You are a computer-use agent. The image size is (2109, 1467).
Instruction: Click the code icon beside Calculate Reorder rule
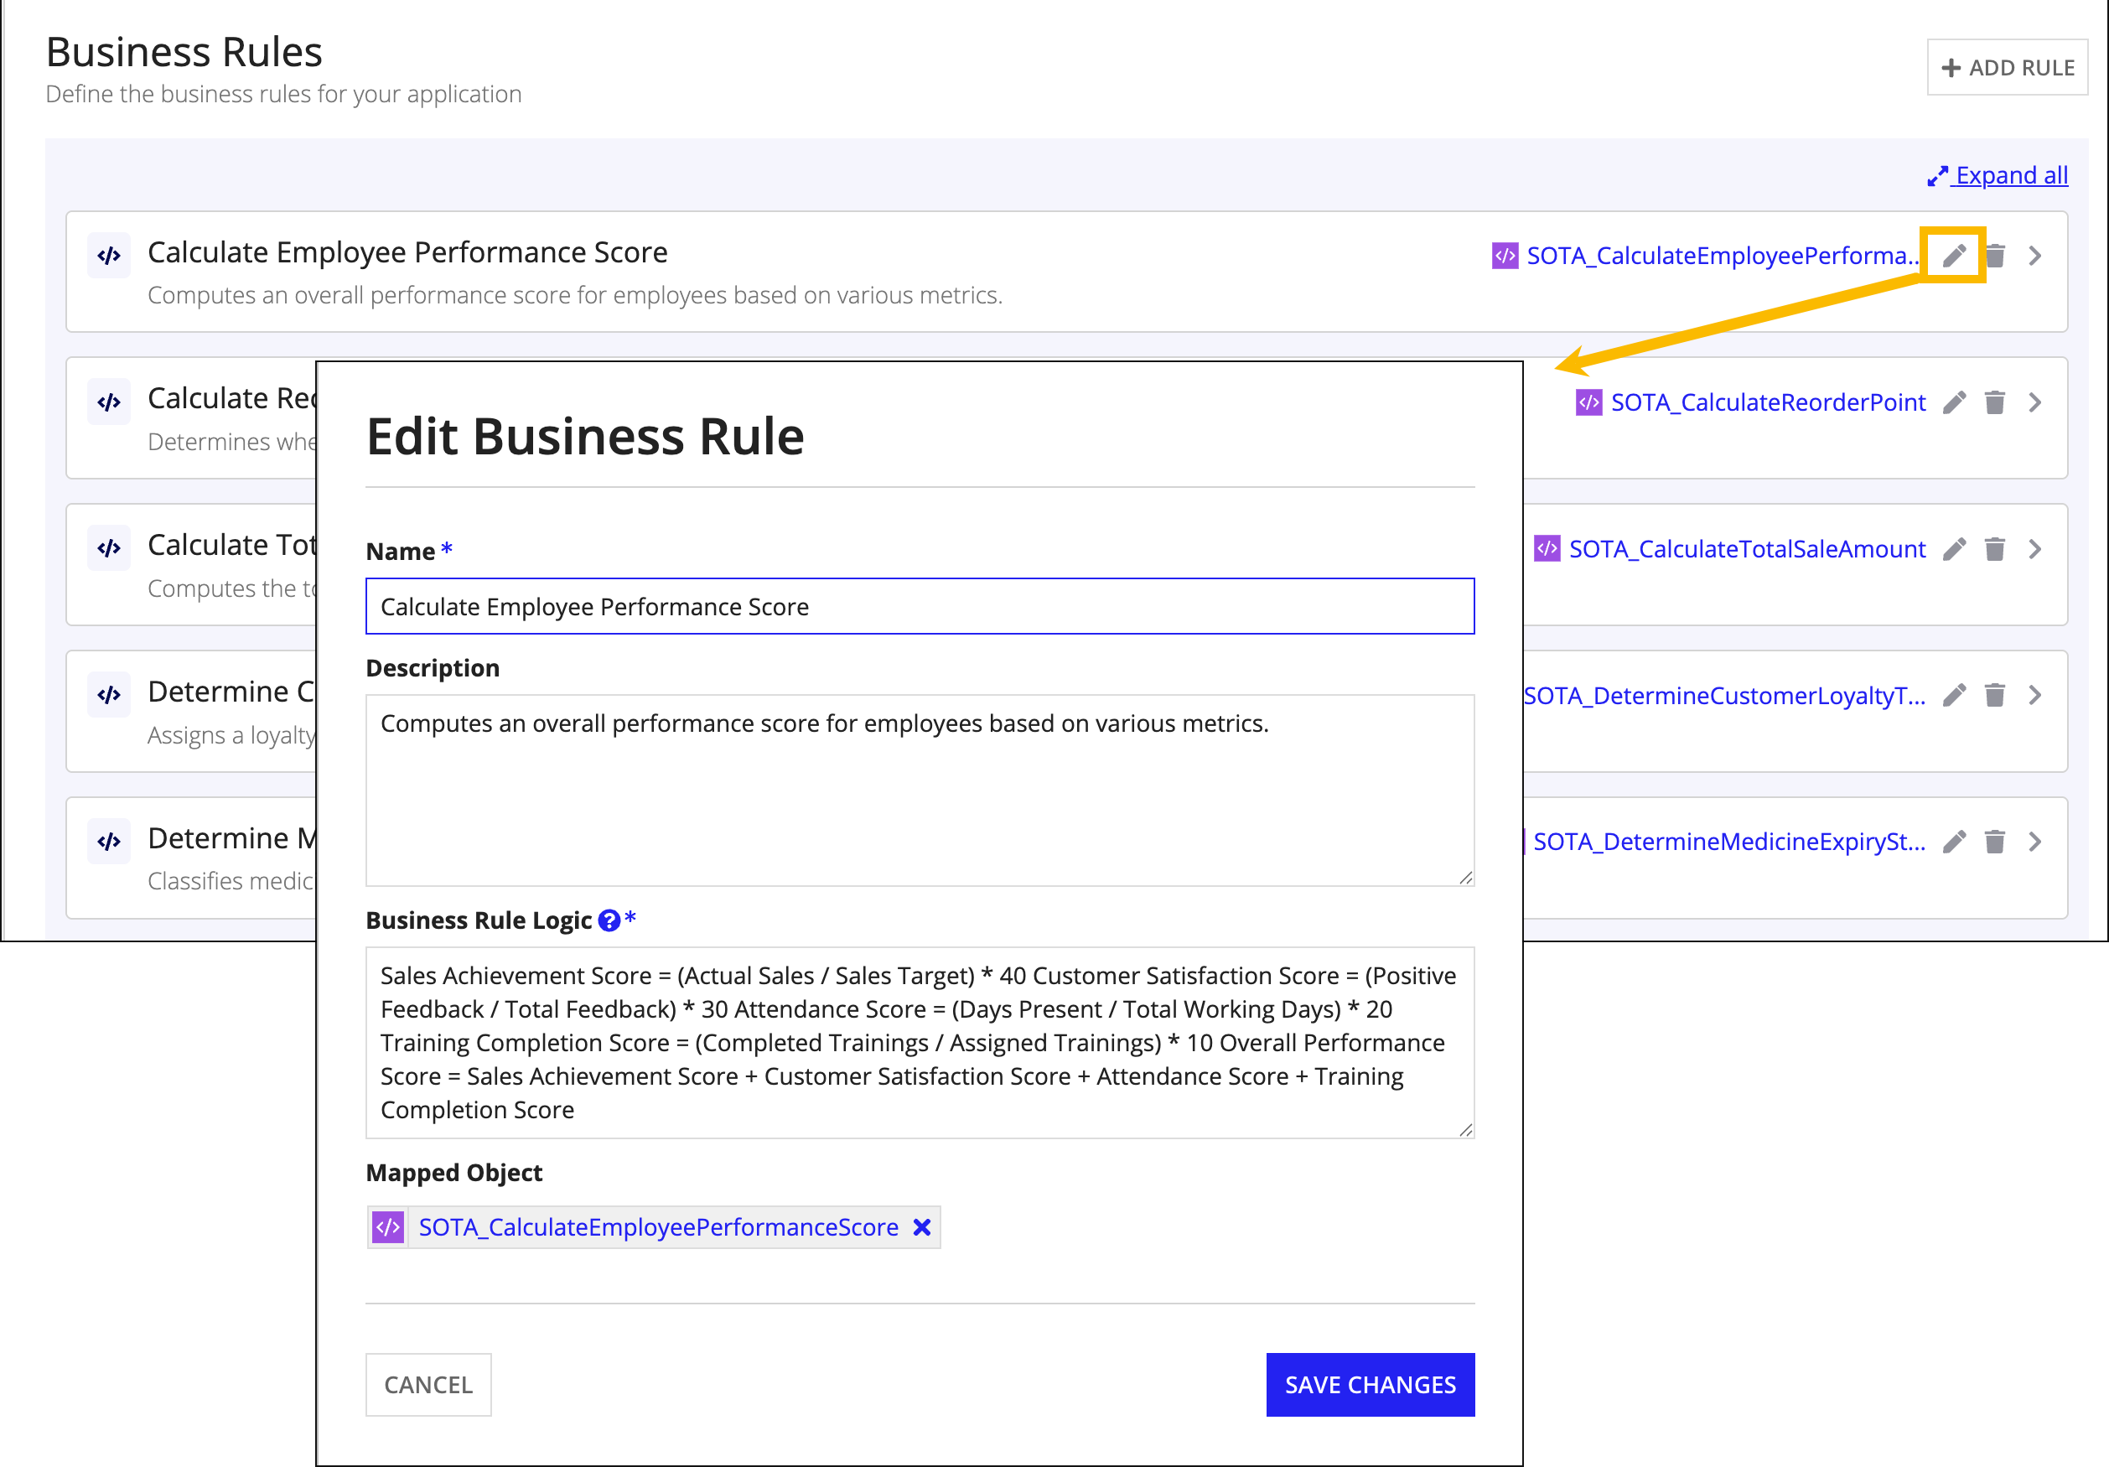click(x=109, y=402)
